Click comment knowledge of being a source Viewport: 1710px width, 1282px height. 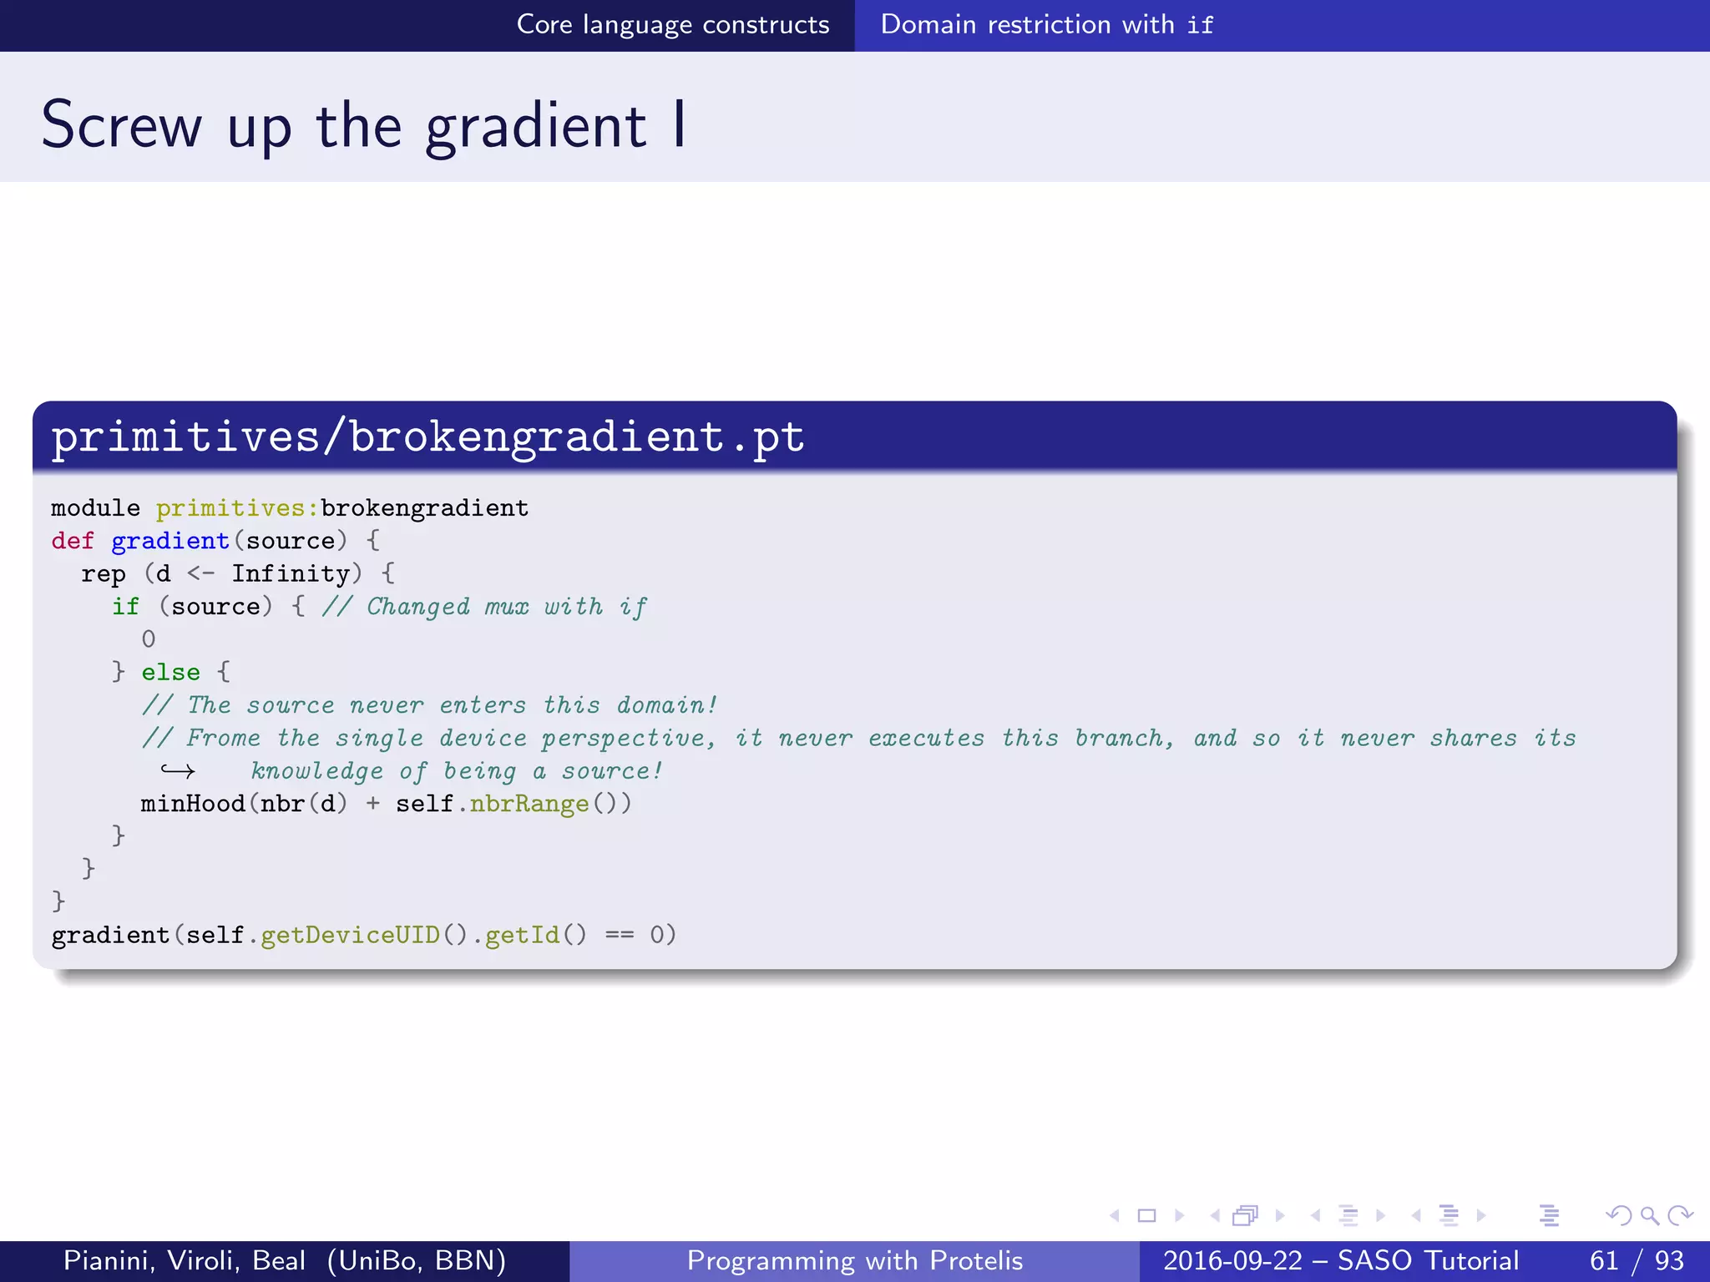click(457, 771)
